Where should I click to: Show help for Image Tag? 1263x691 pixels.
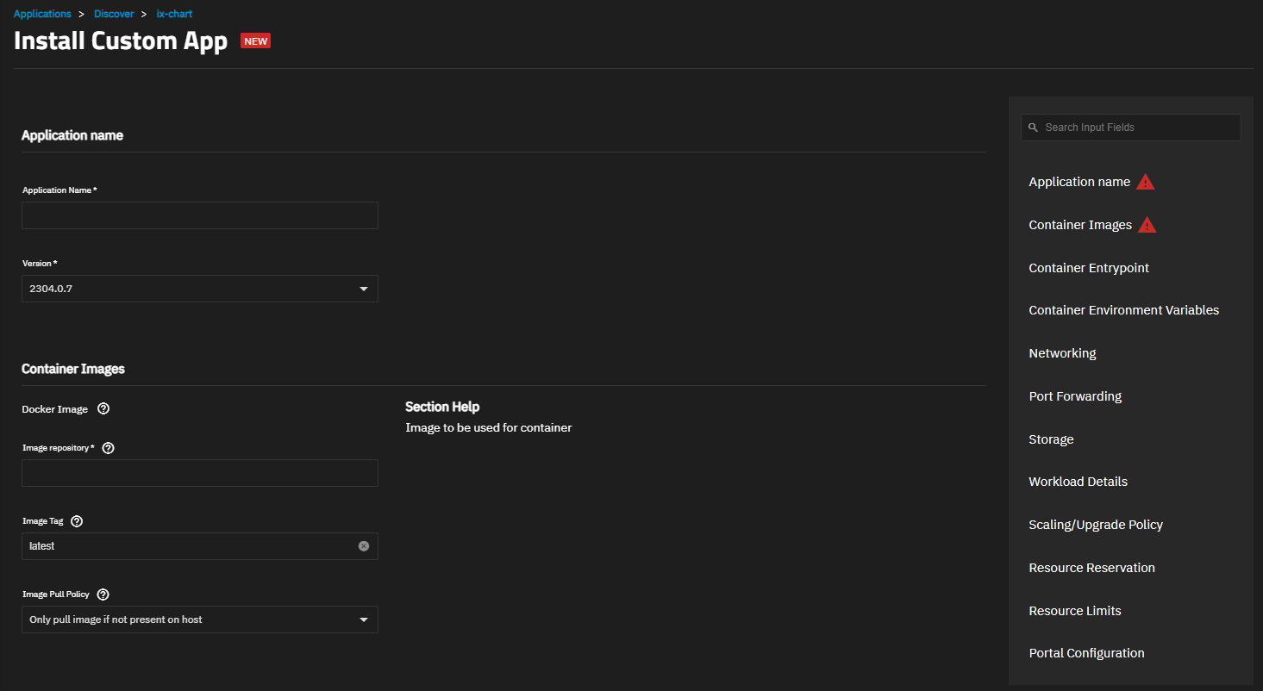pyautogui.click(x=77, y=521)
